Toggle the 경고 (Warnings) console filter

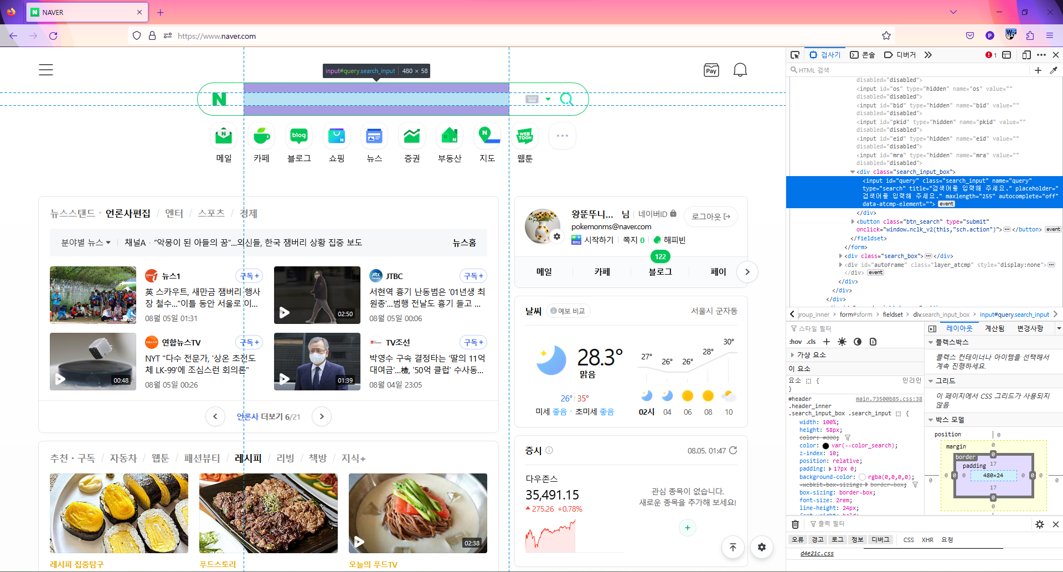(x=817, y=540)
